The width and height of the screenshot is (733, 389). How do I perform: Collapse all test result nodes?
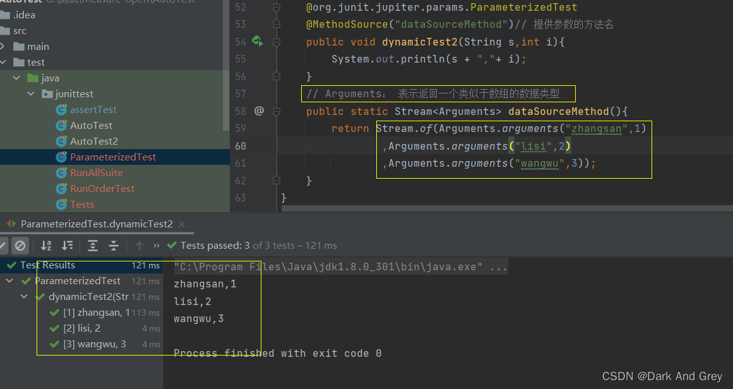(114, 246)
